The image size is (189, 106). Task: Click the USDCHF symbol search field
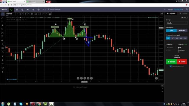point(11,14)
